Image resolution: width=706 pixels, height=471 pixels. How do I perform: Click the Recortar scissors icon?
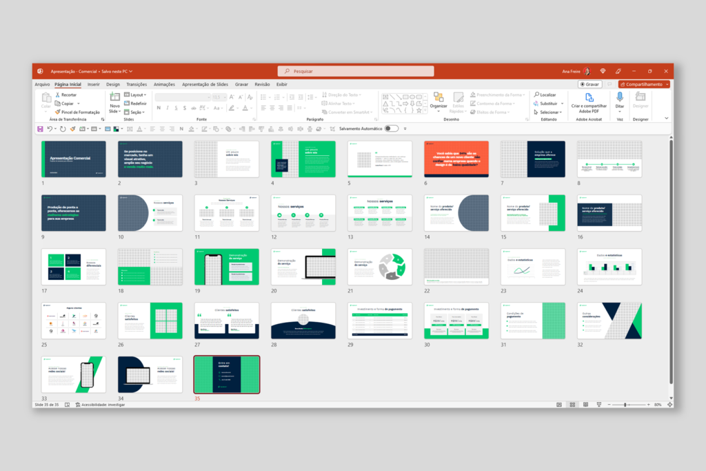point(57,94)
